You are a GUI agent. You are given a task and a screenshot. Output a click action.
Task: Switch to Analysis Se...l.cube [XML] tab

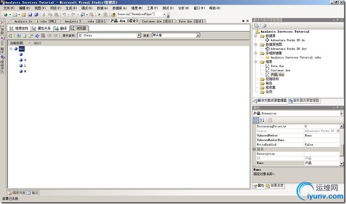tap(35, 21)
